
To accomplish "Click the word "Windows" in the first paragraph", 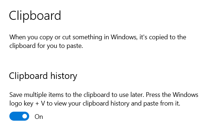I will [124, 37].
